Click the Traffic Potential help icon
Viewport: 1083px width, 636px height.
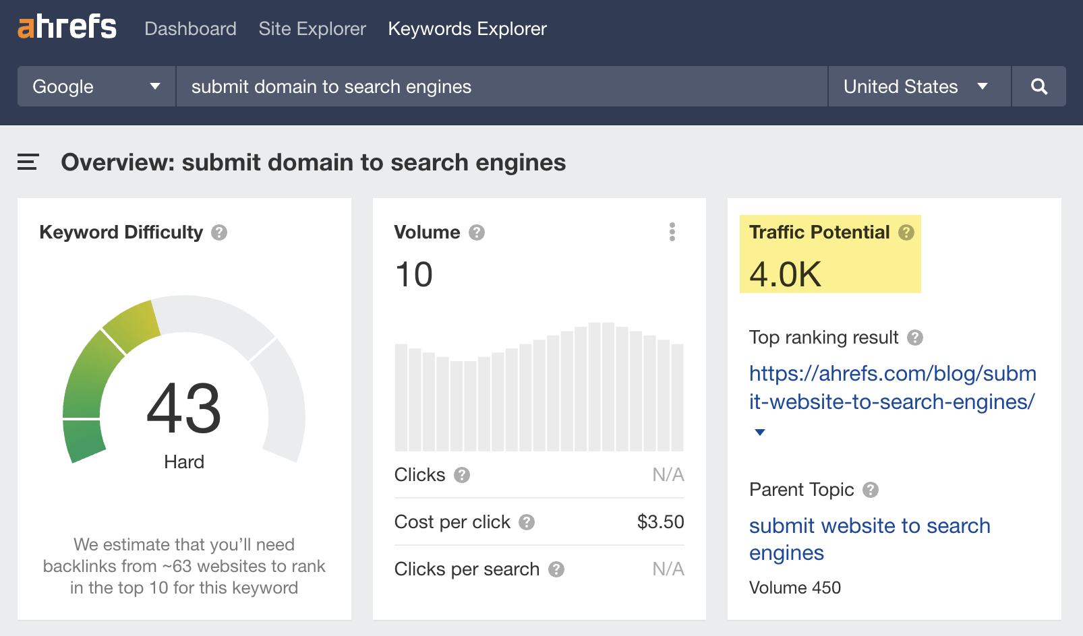point(907,232)
